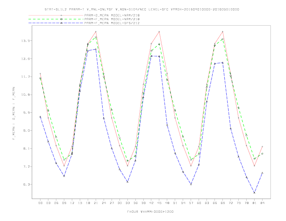Click x-axis forecast hour label 69

(x=223, y=203)
